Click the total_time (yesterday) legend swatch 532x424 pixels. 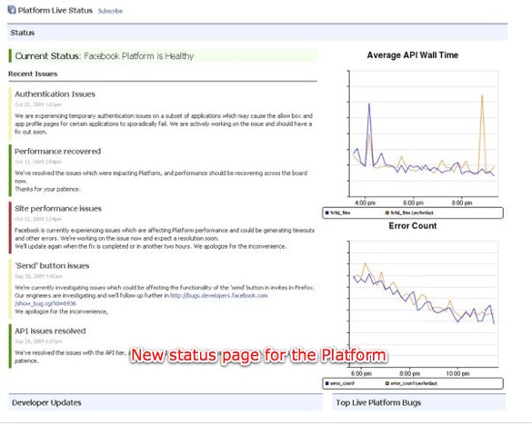coord(387,212)
